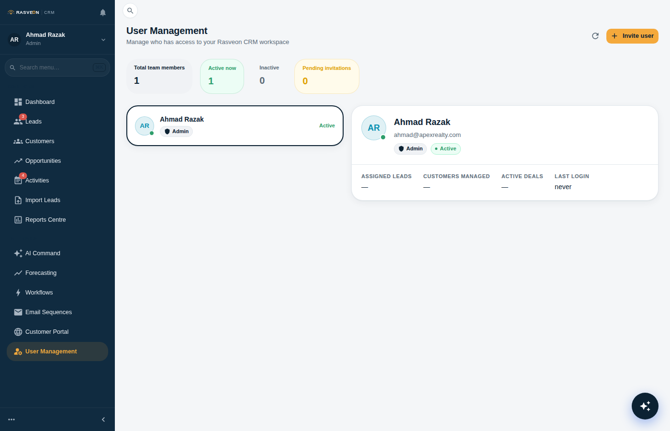Click the Admin badge in detail panel
Viewport: 670px width, 431px height.
(x=410, y=149)
